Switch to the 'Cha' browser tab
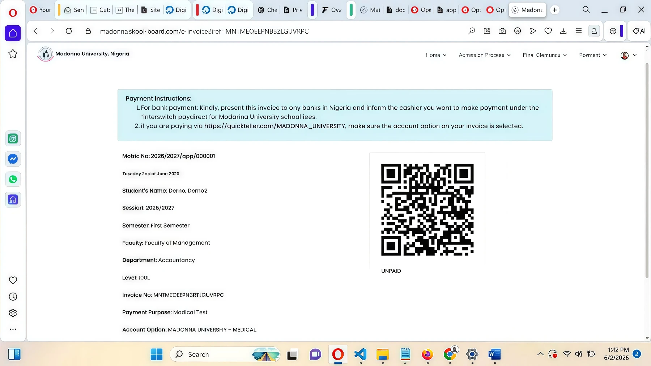 point(268,10)
